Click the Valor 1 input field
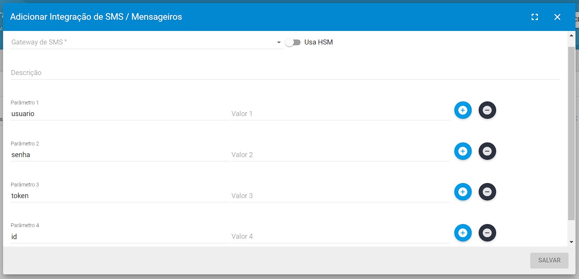This screenshot has width=579, height=279. point(340,114)
